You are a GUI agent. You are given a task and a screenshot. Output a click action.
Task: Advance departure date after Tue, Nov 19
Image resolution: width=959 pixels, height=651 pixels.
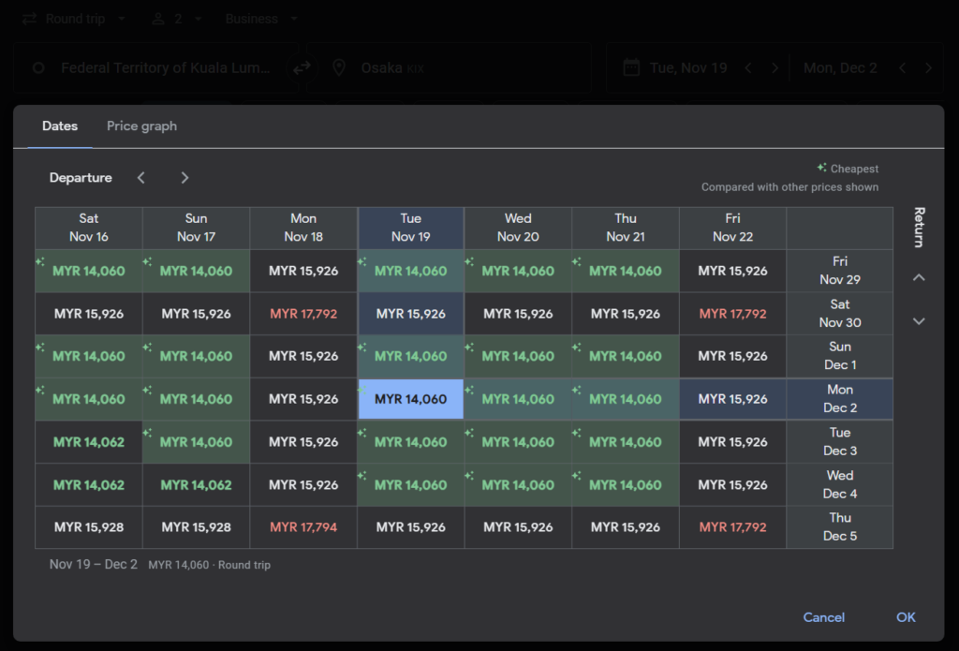(775, 67)
